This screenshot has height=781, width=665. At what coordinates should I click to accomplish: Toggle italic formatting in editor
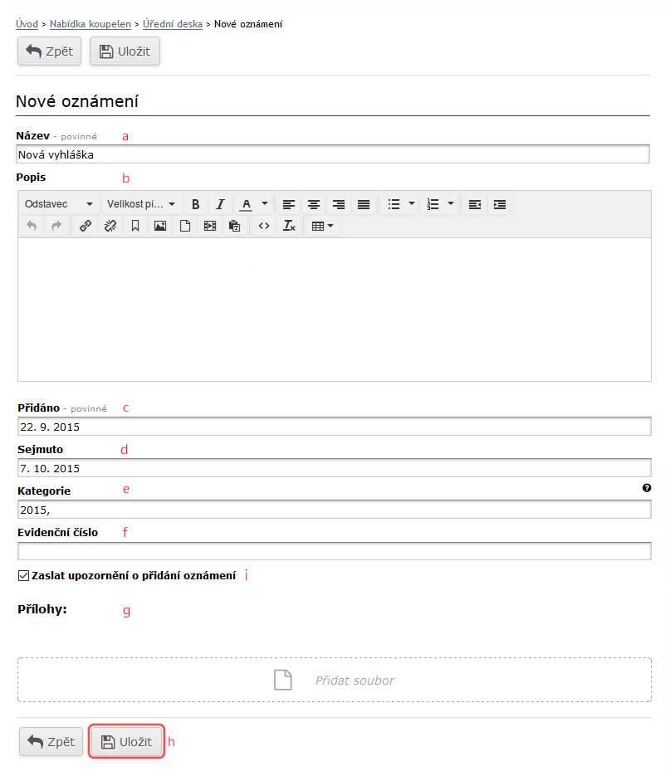[x=220, y=204]
